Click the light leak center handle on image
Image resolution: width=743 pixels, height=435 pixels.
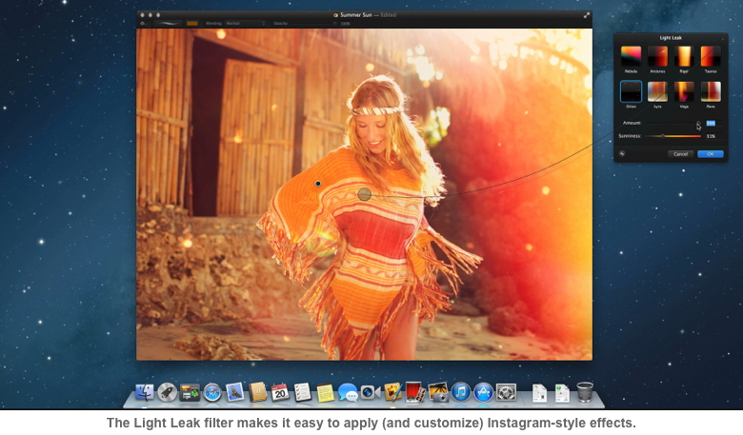pos(364,194)
